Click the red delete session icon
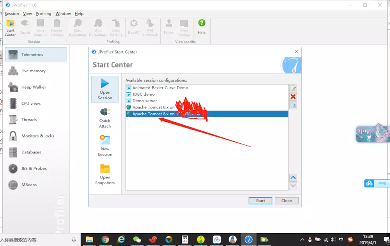 [293, 97]
